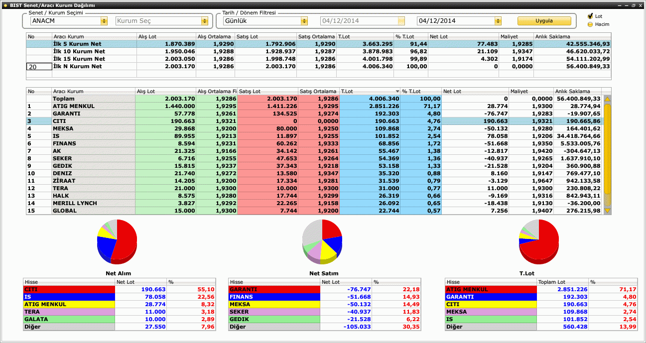Click the Hisse header in Net Alım table

coord(69,282)
